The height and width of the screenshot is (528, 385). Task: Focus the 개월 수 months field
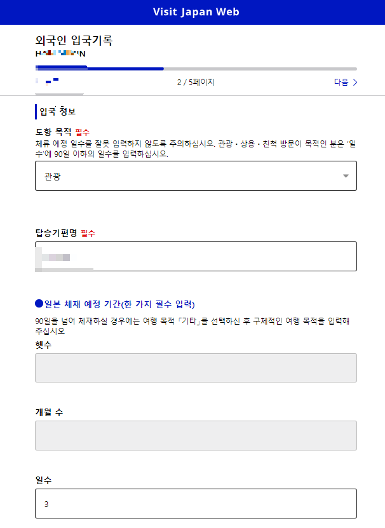196,435
